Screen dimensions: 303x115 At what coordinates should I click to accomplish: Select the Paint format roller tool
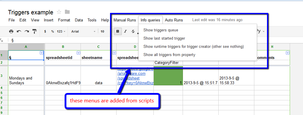coord(35,31)
